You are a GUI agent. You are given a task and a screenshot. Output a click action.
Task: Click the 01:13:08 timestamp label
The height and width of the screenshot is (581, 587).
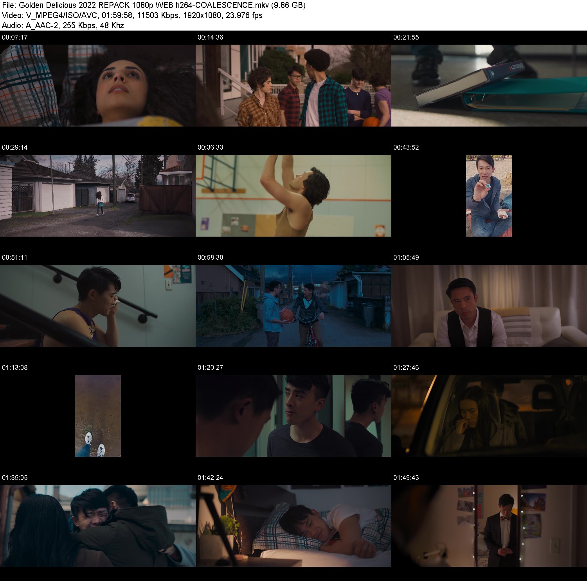click(x=15, y=367)
